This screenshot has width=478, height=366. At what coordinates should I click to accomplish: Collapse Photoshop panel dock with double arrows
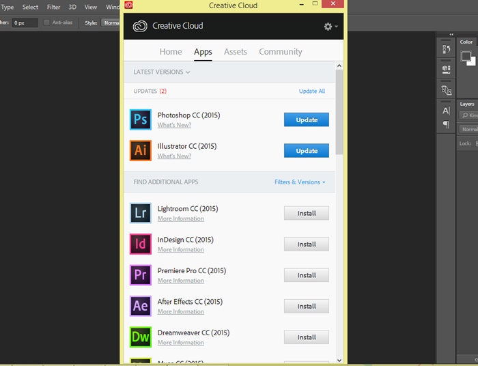[451, 34]
